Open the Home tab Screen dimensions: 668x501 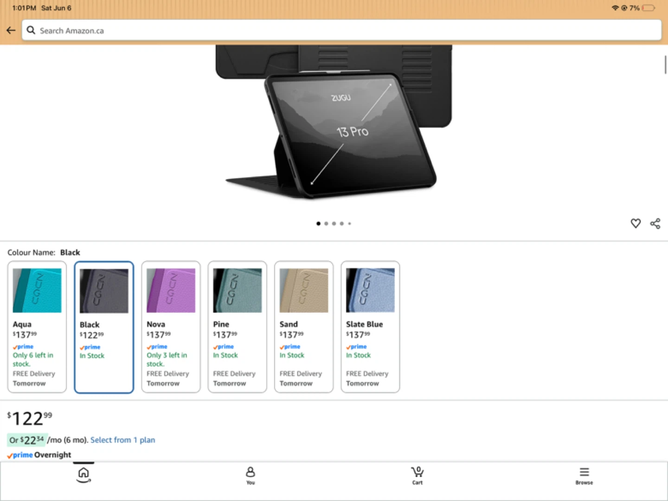click(83, 475)
